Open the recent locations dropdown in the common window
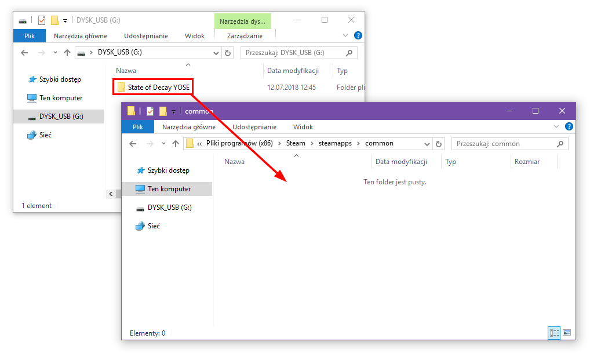The image size is (590, 353). pos(162,144)
